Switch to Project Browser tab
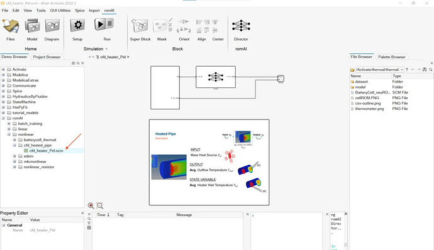Screen dimensions: 434x250 [x=47, y=57]
